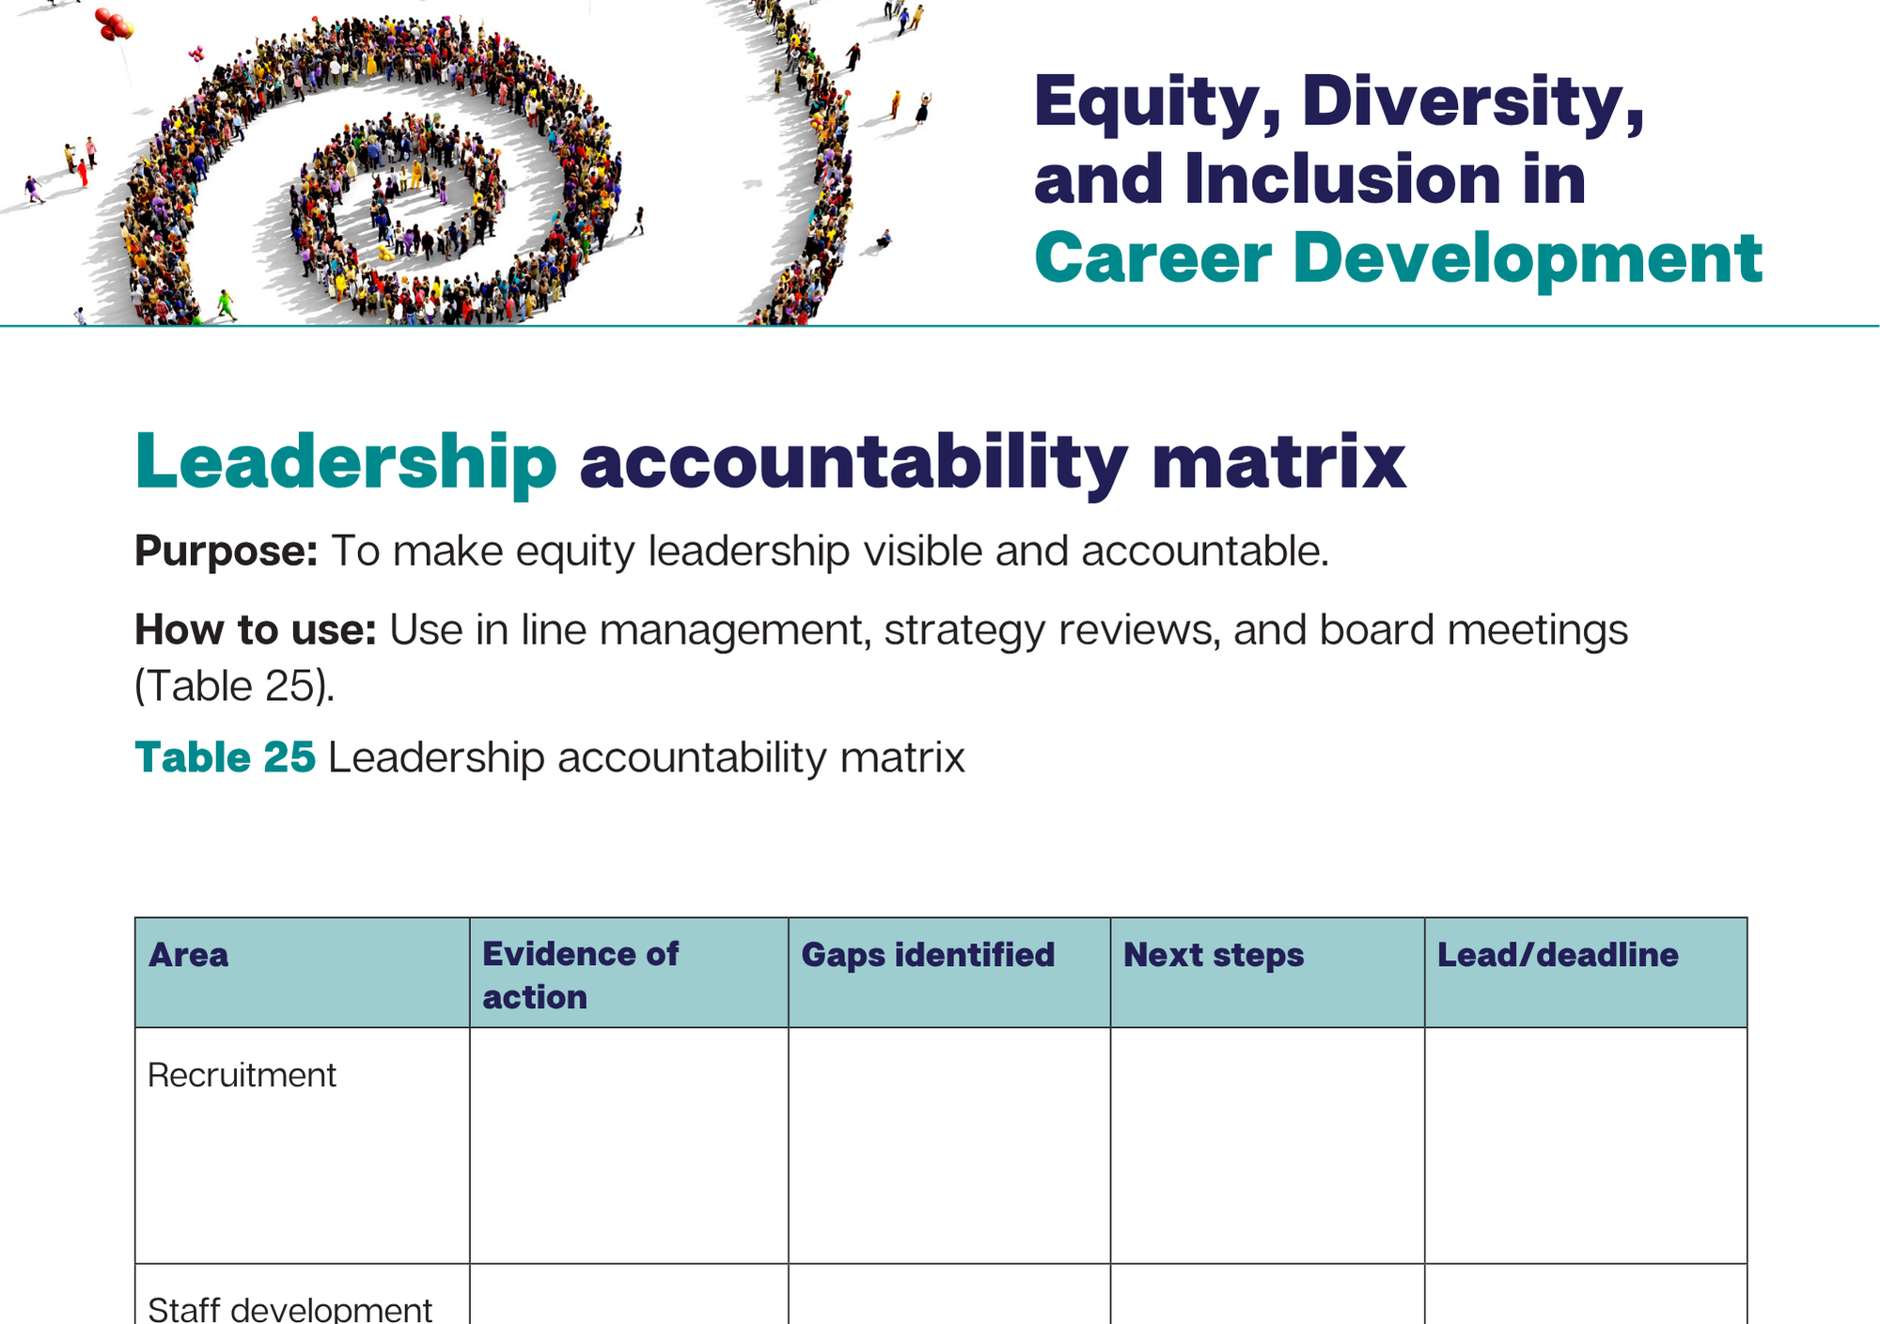Click the "(Table 25)." reference in the paragraph
1880x1324 pixels.
[x=234, y=686]
